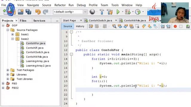
Task: Click Find Previous Occurrence icon
Action: [120, 26]
